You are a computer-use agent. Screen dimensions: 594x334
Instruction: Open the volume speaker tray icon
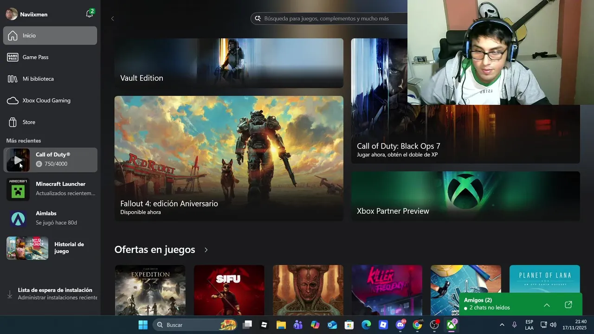tap(553, 325)
